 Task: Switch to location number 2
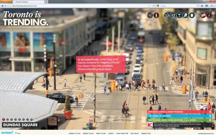[x=8, y=120]
